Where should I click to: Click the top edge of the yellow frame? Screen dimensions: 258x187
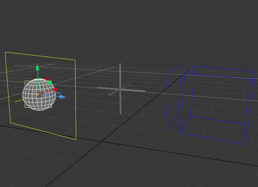(40, 56)
